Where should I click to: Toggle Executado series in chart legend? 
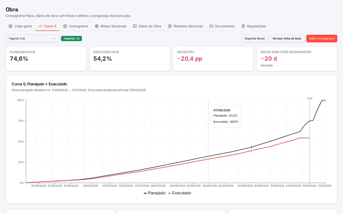tap(180, 193)
